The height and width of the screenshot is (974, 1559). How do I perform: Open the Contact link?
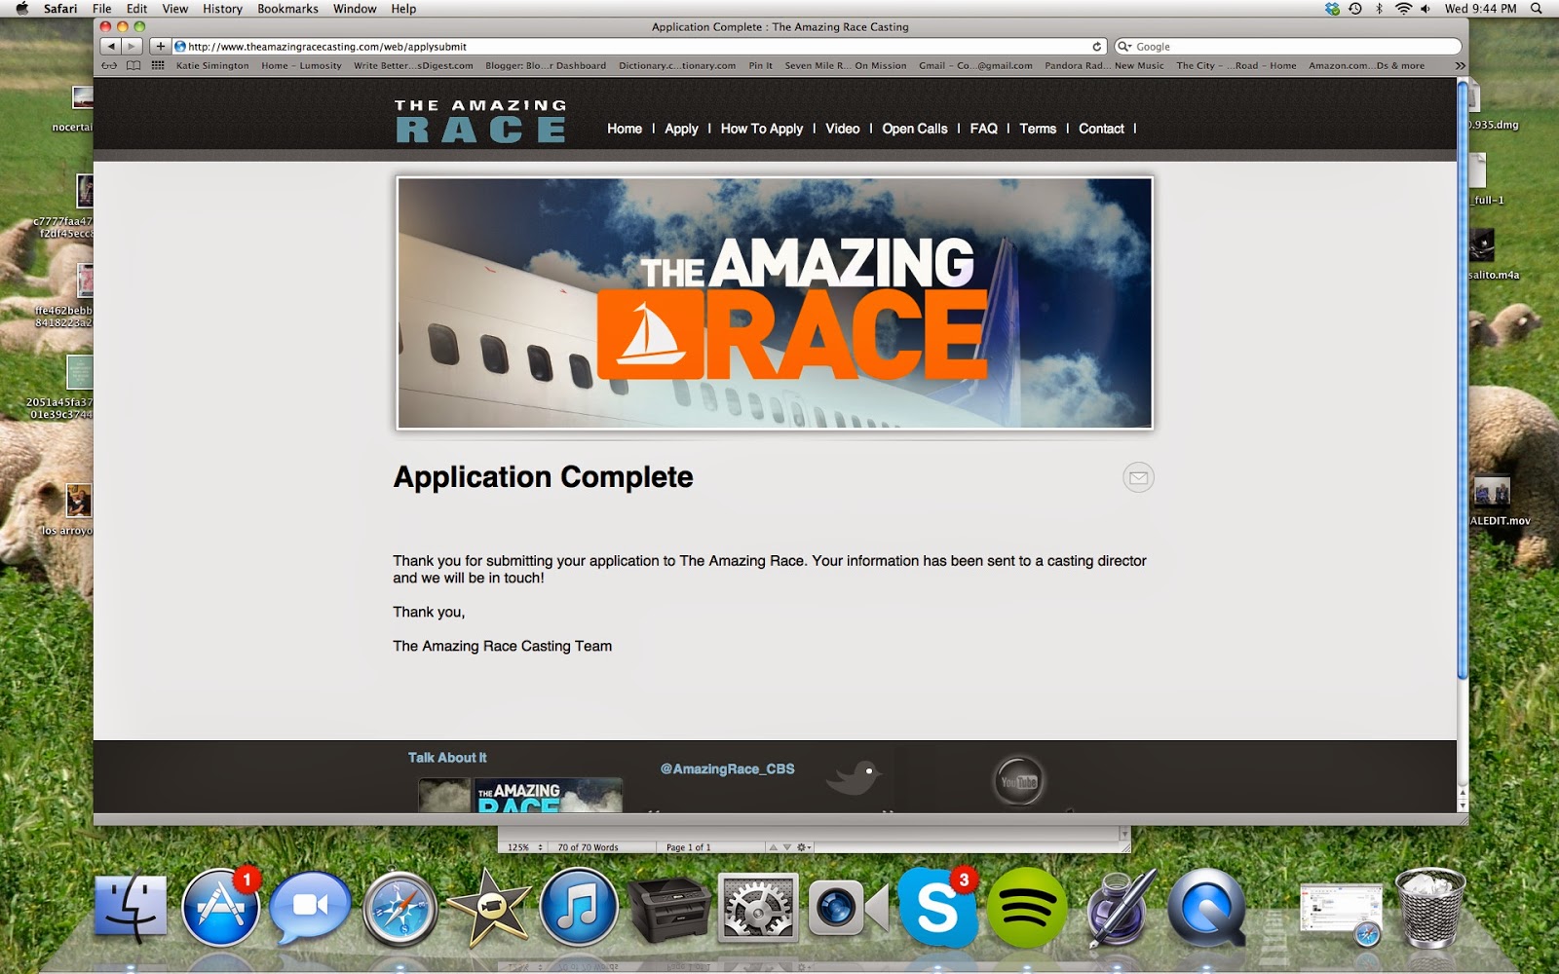[x=1101, y=129]
